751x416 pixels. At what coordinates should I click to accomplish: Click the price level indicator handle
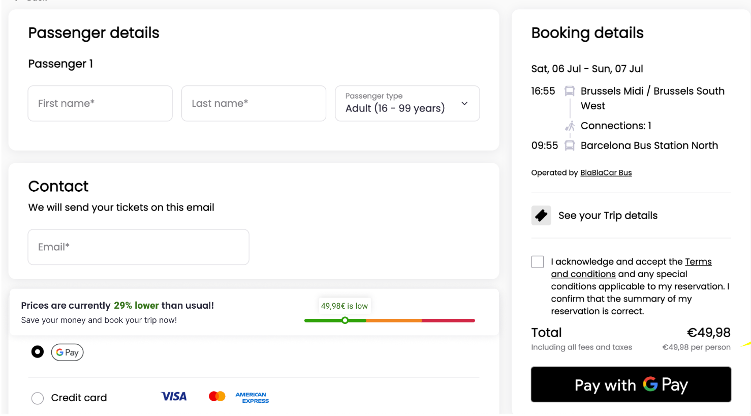(x=345, y=320)
